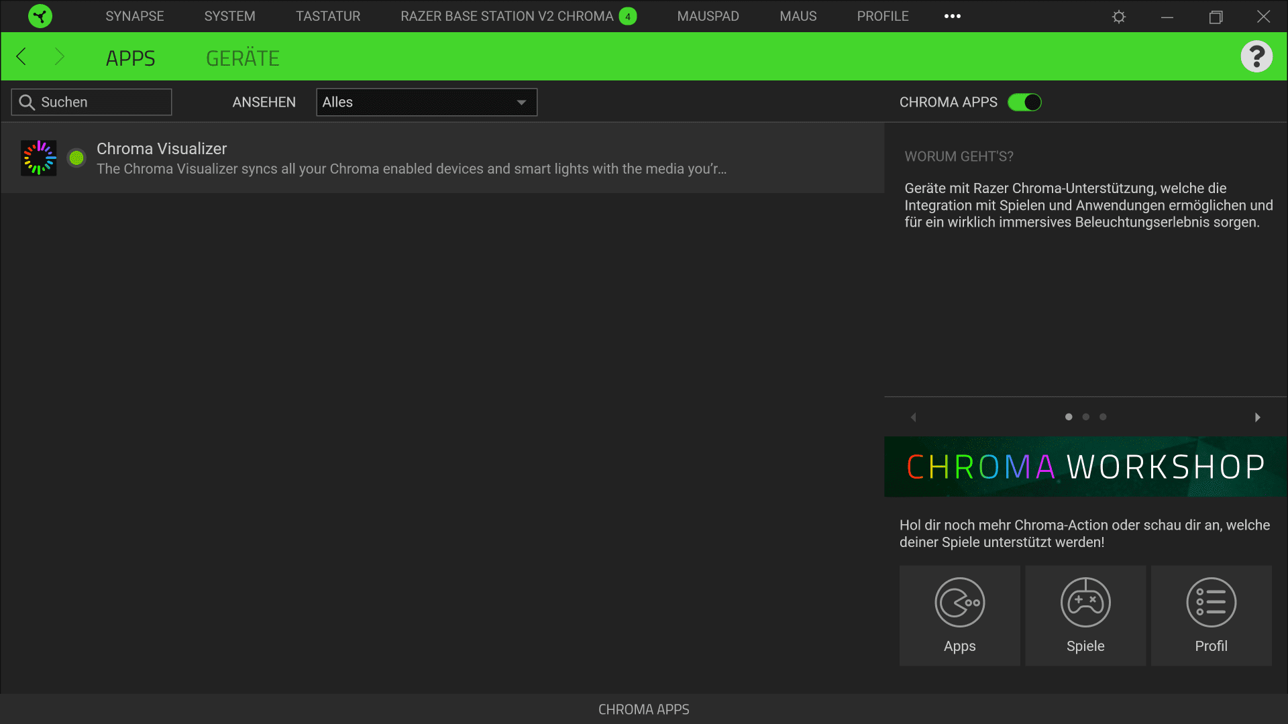The height and width of the screenshot is (724, 1288).
Task: Show next info slide arrow
Action: point(1258,417)
